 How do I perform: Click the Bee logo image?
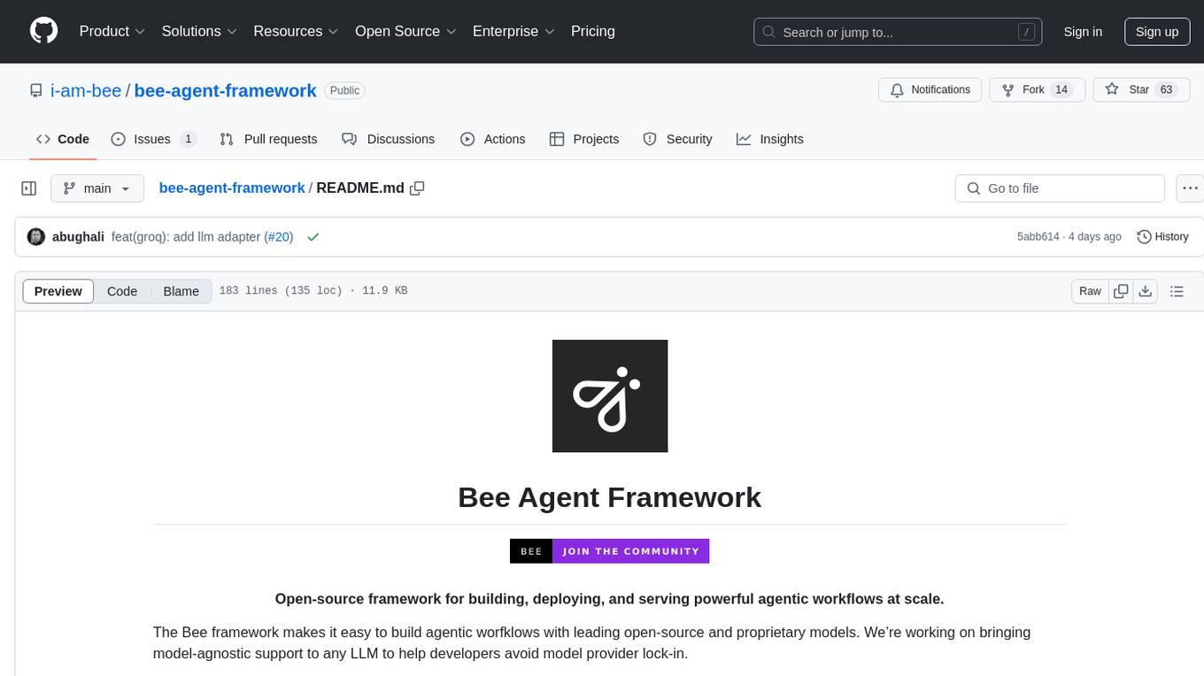tap(610, 396)
